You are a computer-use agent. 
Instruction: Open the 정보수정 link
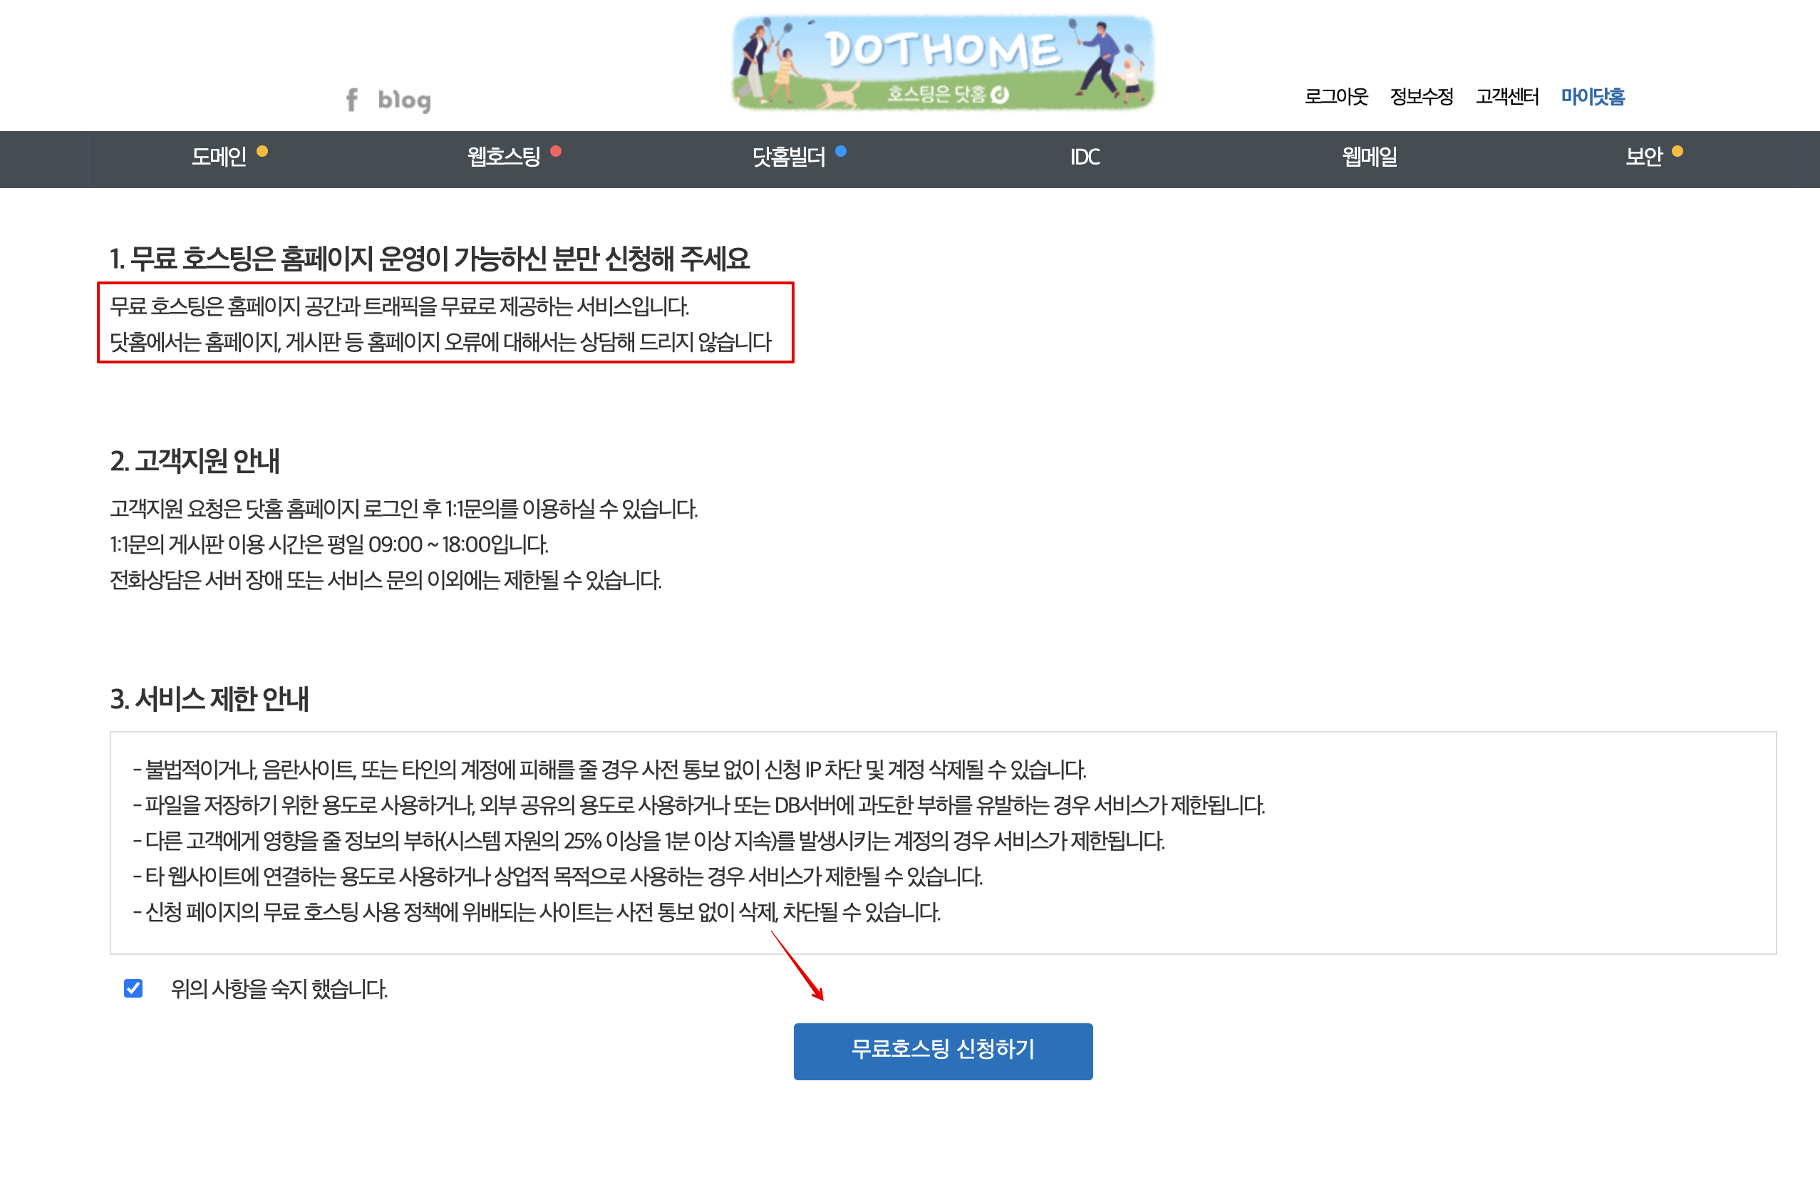(1421, 96)
